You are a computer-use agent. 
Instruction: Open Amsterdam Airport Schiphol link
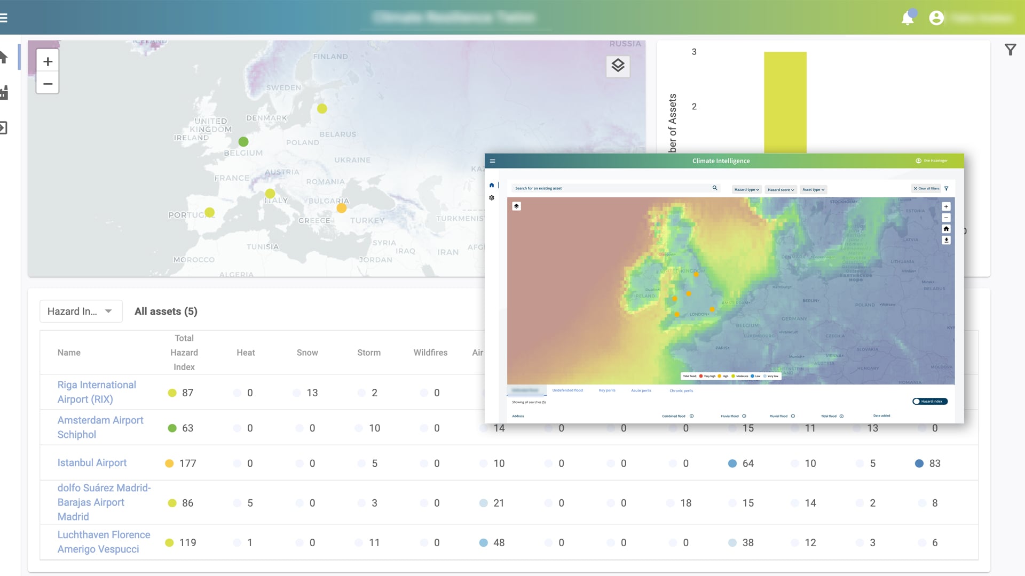tap(100, 427)
